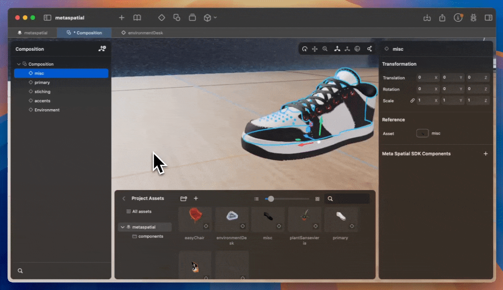
Task: Toggle the scale proportional lock link
Action: [412, 101]
